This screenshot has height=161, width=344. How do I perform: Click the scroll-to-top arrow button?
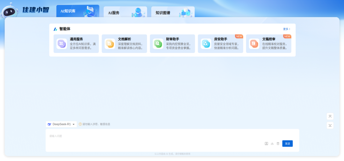point(330,116)
